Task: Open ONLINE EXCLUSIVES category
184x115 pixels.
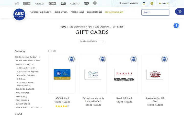Action: point(25,89)
